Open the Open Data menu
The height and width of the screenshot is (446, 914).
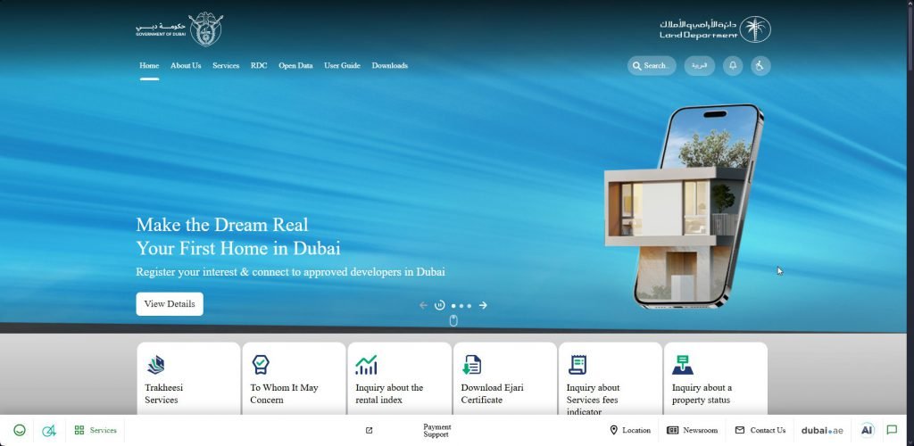coord(295,66)
